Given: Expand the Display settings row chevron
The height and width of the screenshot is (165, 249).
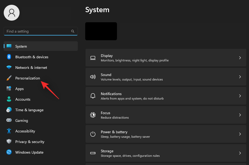Looking at the screenshot, I should coord(240,58).
